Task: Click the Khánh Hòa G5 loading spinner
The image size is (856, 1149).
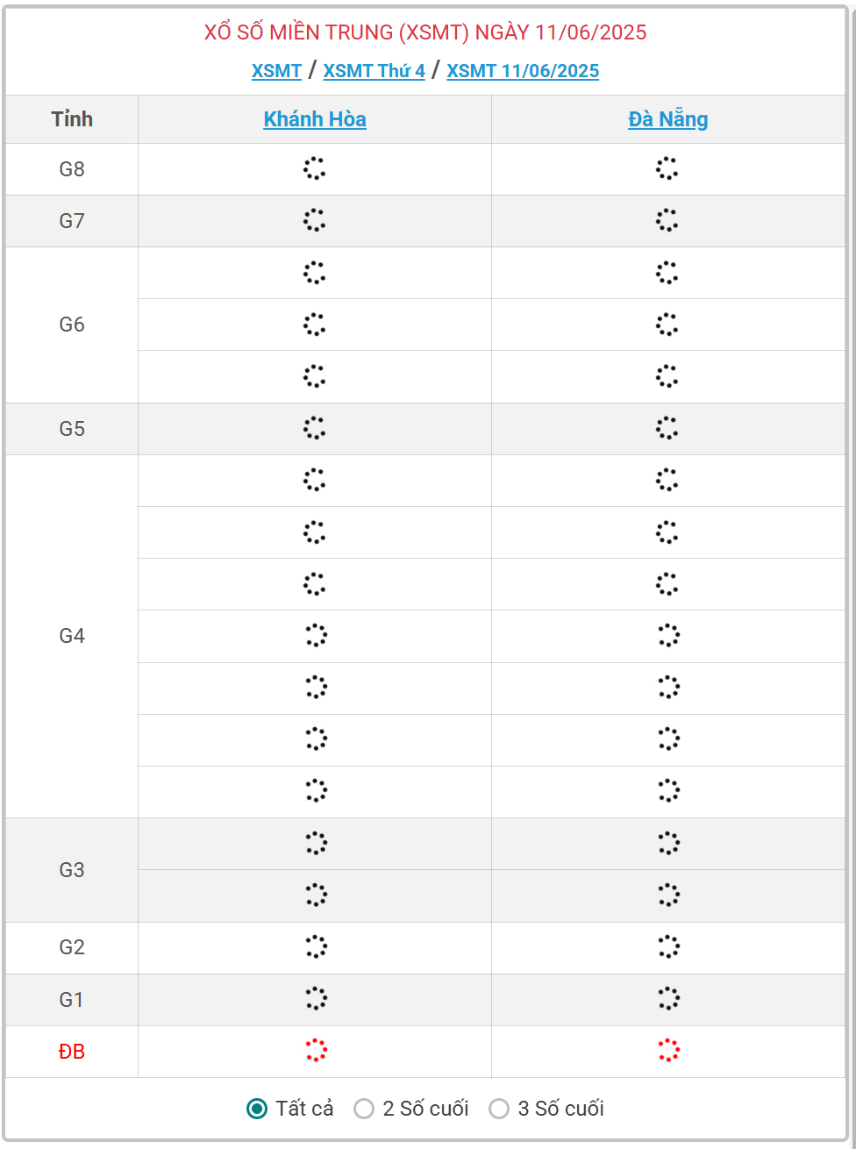Action: point(315,428)
